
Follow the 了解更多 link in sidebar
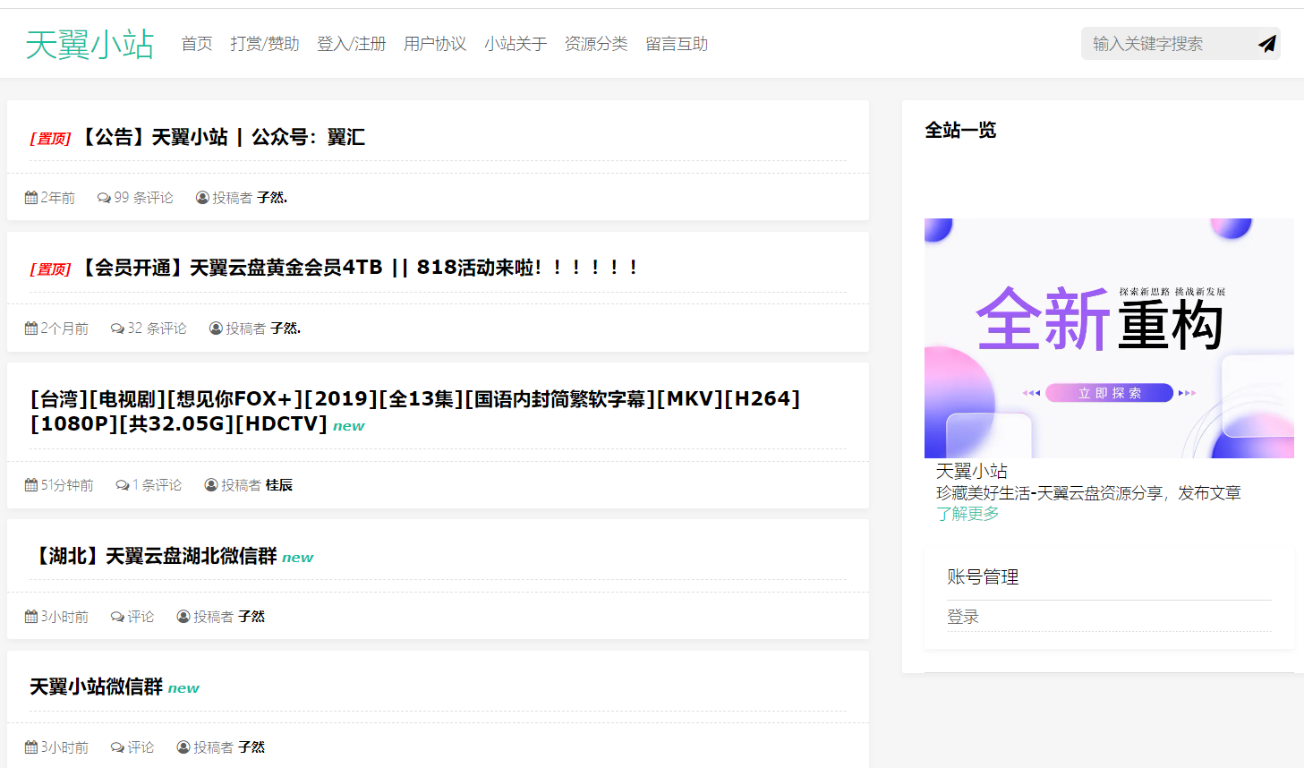(967, 514)
